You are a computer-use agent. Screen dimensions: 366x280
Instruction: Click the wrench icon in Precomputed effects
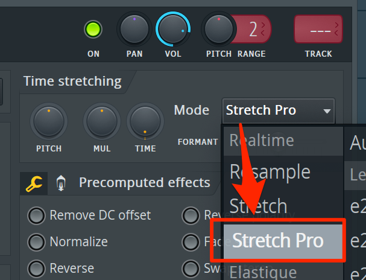(34, 184)
